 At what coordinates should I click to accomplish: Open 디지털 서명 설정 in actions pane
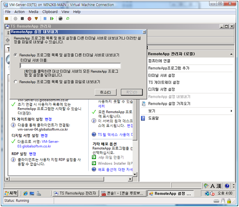161,90
